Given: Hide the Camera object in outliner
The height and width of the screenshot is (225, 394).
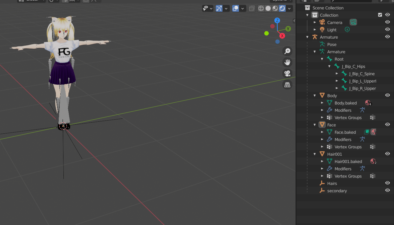Looking at the screenshot, I should (388, 22).
